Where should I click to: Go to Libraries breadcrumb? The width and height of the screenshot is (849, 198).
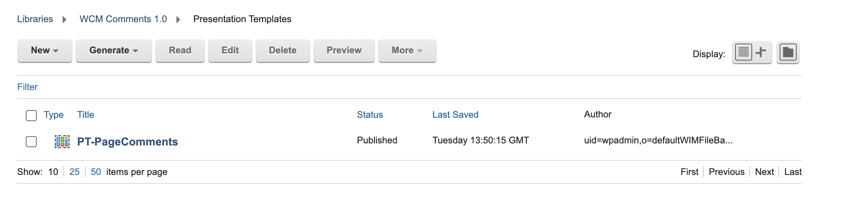[x=35, y=19]
